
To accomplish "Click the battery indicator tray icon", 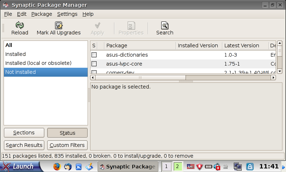I will pos(208,167).
